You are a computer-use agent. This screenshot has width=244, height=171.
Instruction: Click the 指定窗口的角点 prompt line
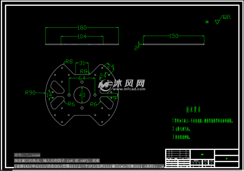[x=57, y=160]
